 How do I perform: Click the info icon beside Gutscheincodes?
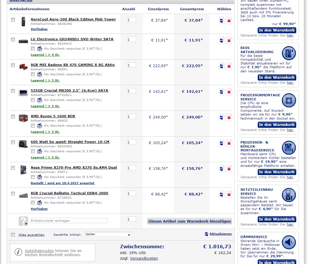(18, 252)
